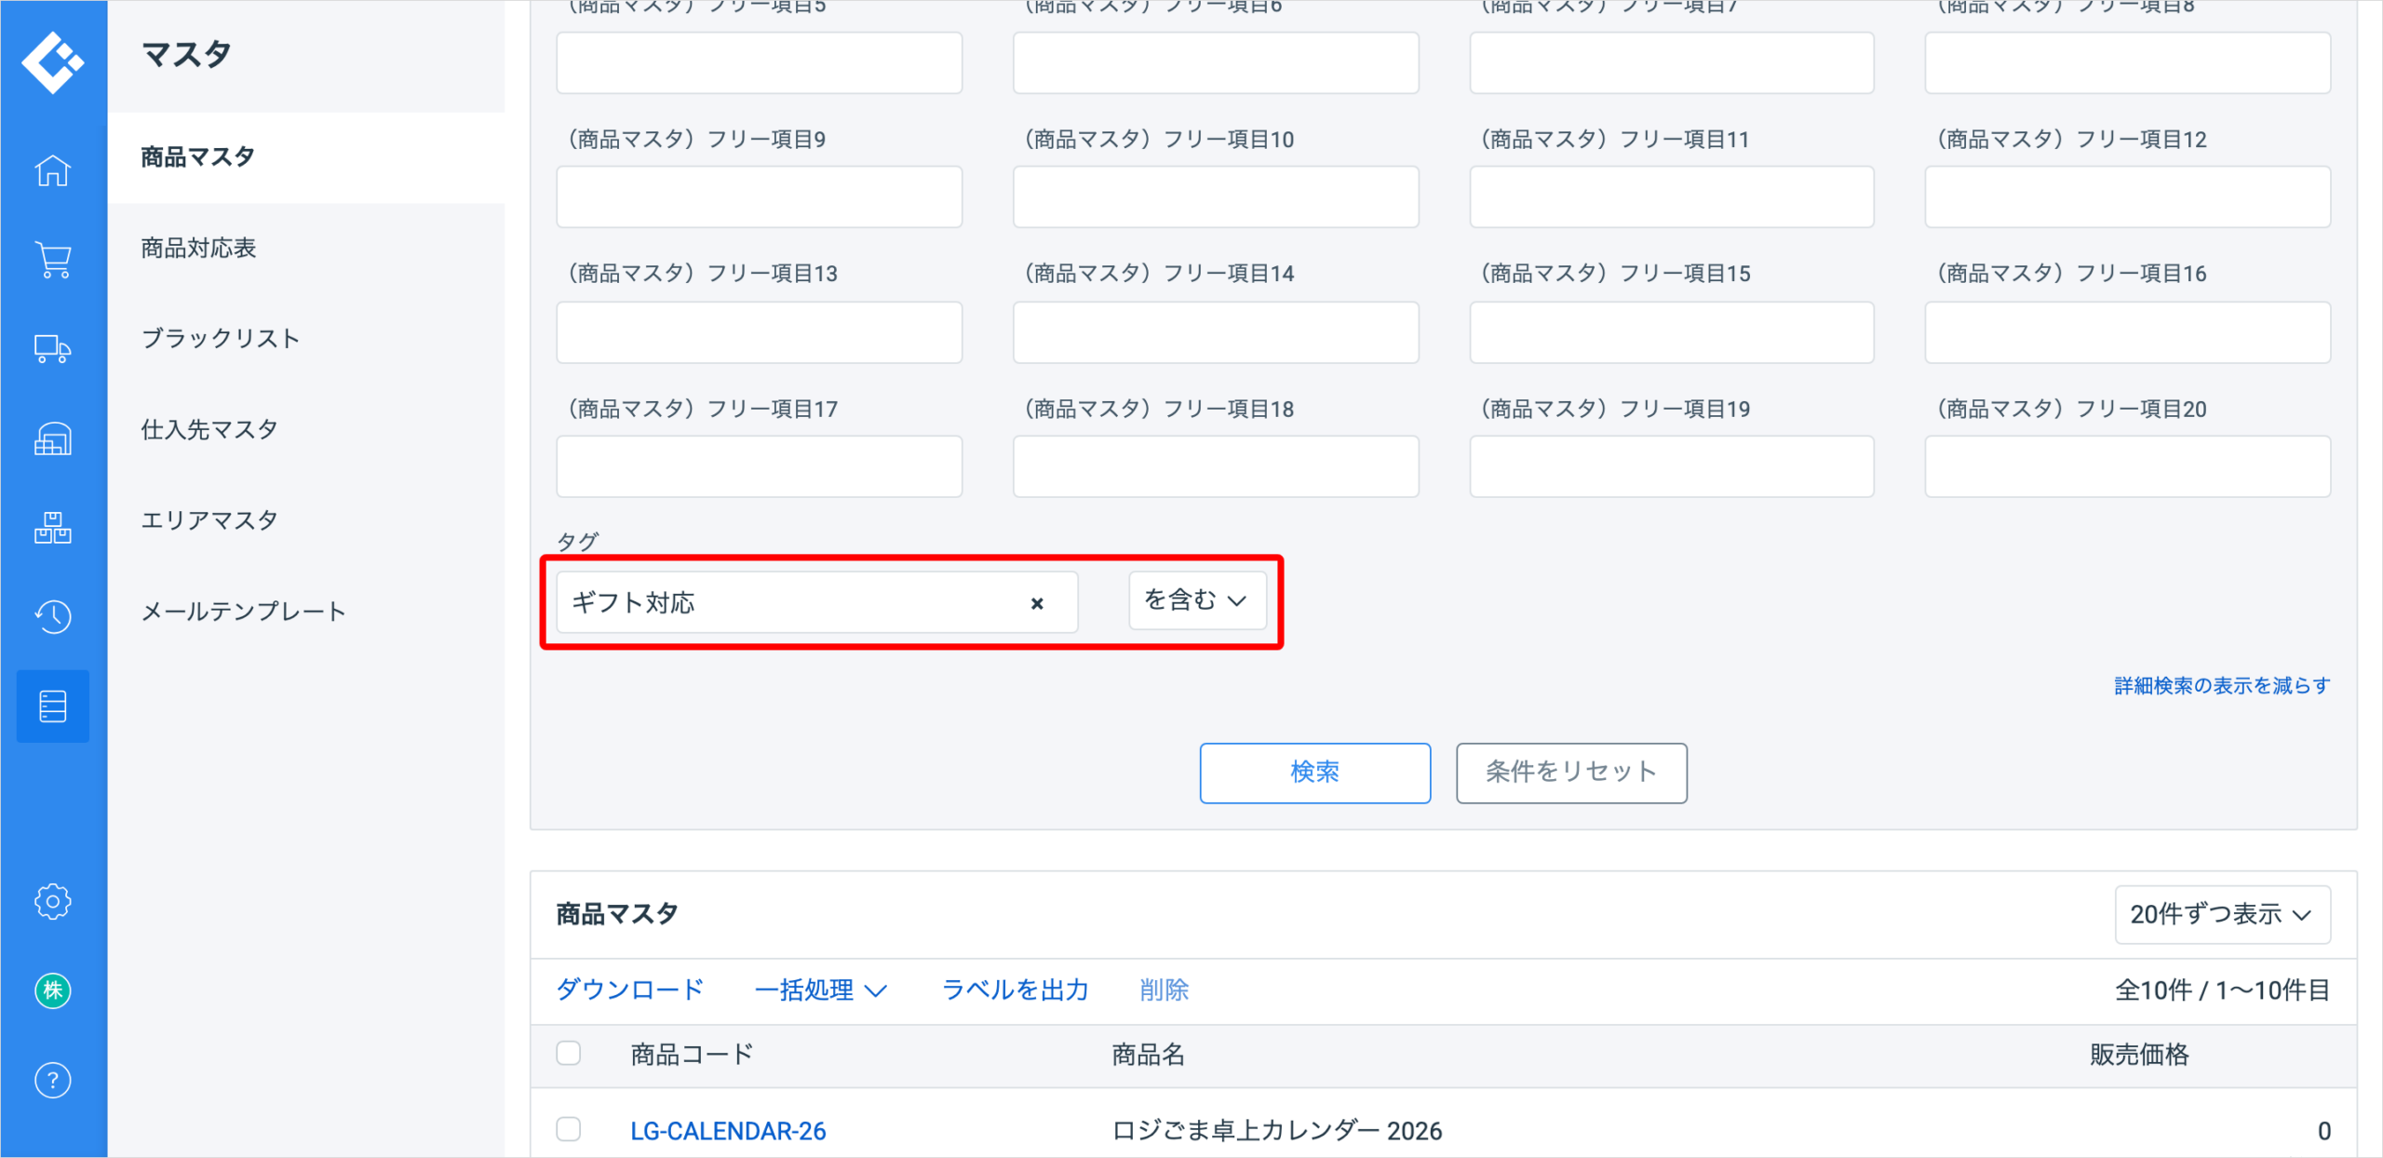Click the 条件をリセット button
This screenshot has width=2383, height=1158.
[1571, 773]
